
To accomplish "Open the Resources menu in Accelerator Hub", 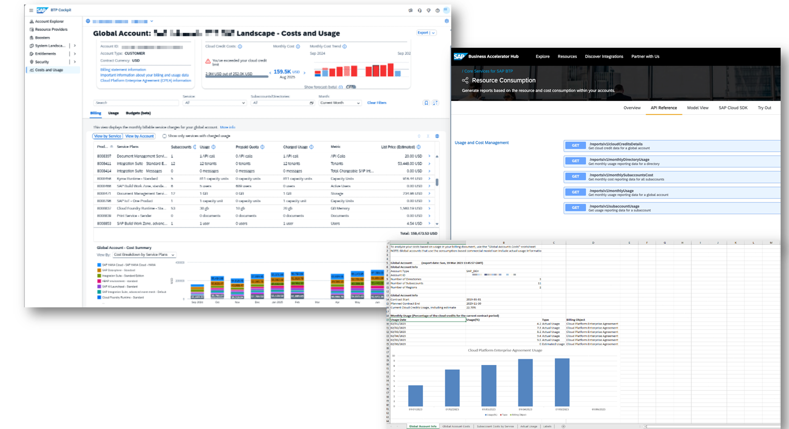I will coord(567,57).
